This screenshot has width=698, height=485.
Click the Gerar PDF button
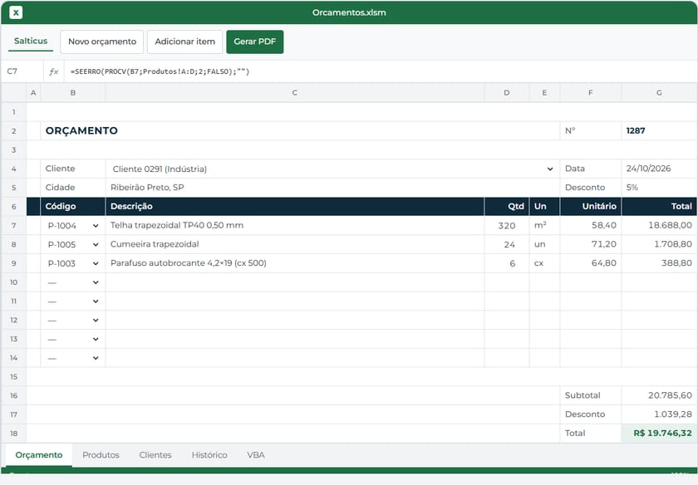click(x=254, y=42)
